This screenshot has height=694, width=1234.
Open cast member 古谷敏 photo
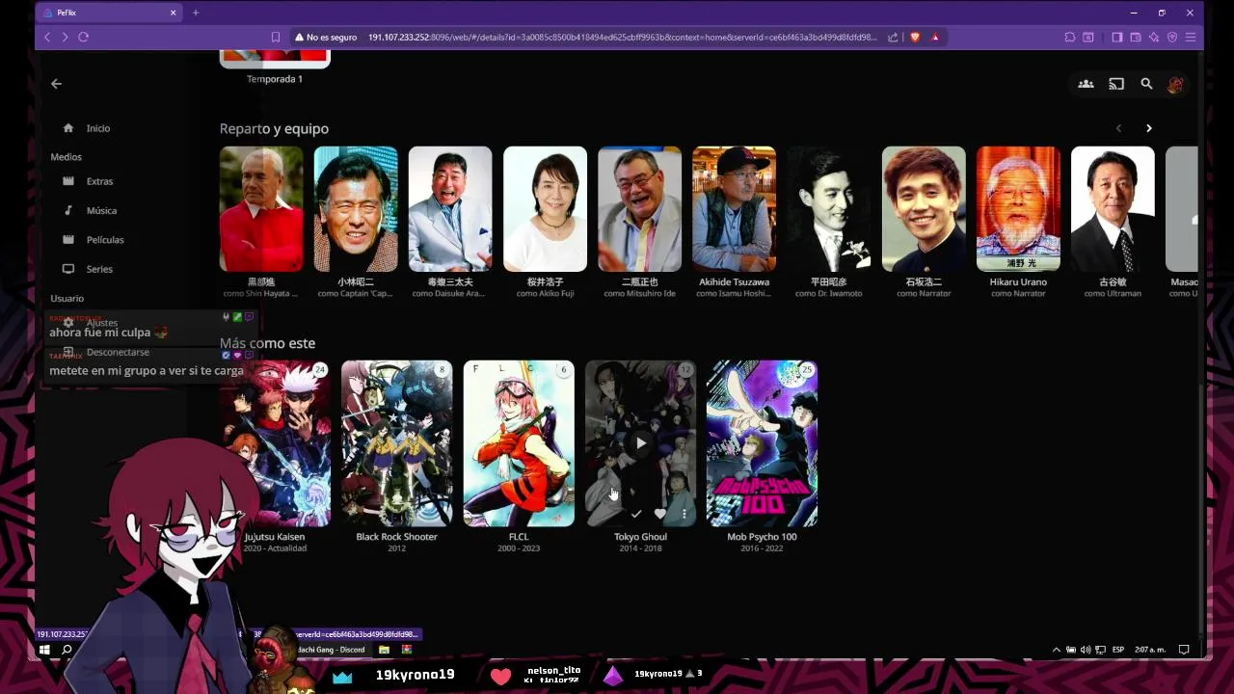1113,209
